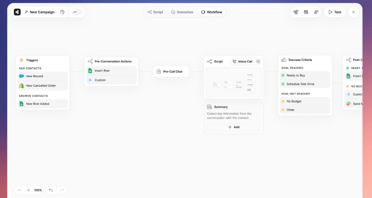Open the calendar settings icon
This screenshot has width=372, height=198.
pyautogui.click(x=306, y=12)
